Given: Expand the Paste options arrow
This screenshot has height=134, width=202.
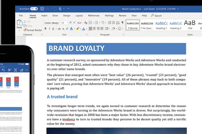Looking at the screenshot, I should pyautogui.click(x=19, y=31).
